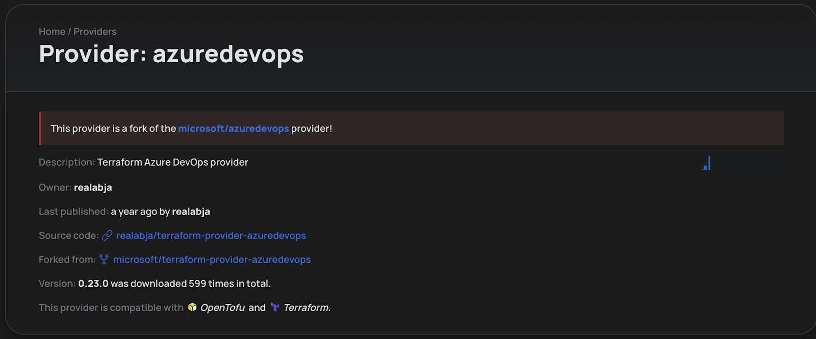Open the microsoft/azuredevops link in the fork notice
This screenshot has height=339, width=816.
coord(234,128)
